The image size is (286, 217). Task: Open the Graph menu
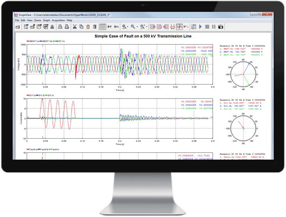tap(46, 20)
